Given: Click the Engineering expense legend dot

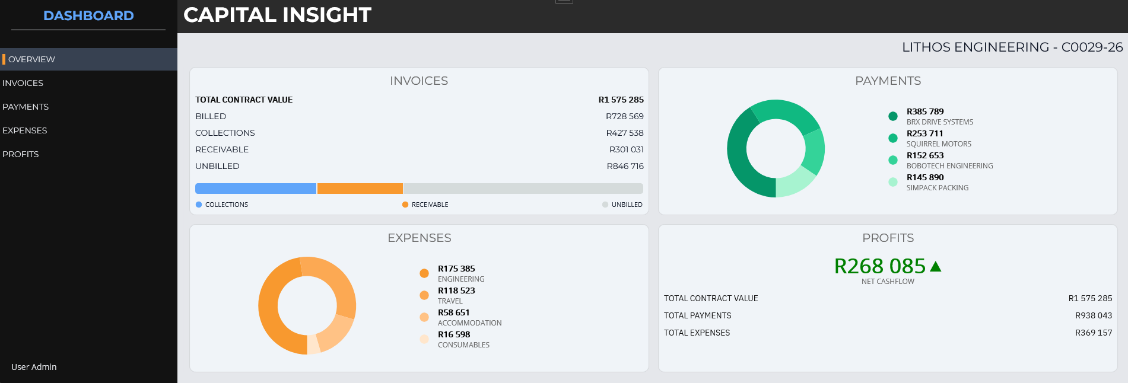Looking at the screenshot, I should tap(424, 273).
